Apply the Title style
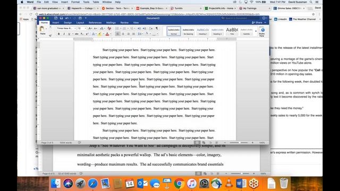Image resolution: width=340 pixels, height=191 pixels. click(232, 31)
